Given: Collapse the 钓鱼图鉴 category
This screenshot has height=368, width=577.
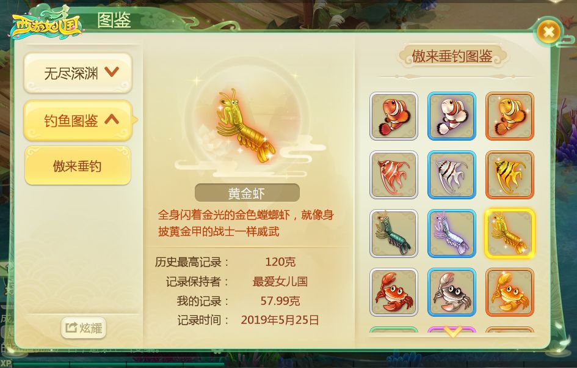Looking at the screenshot, I should click(x=78, y=120).
